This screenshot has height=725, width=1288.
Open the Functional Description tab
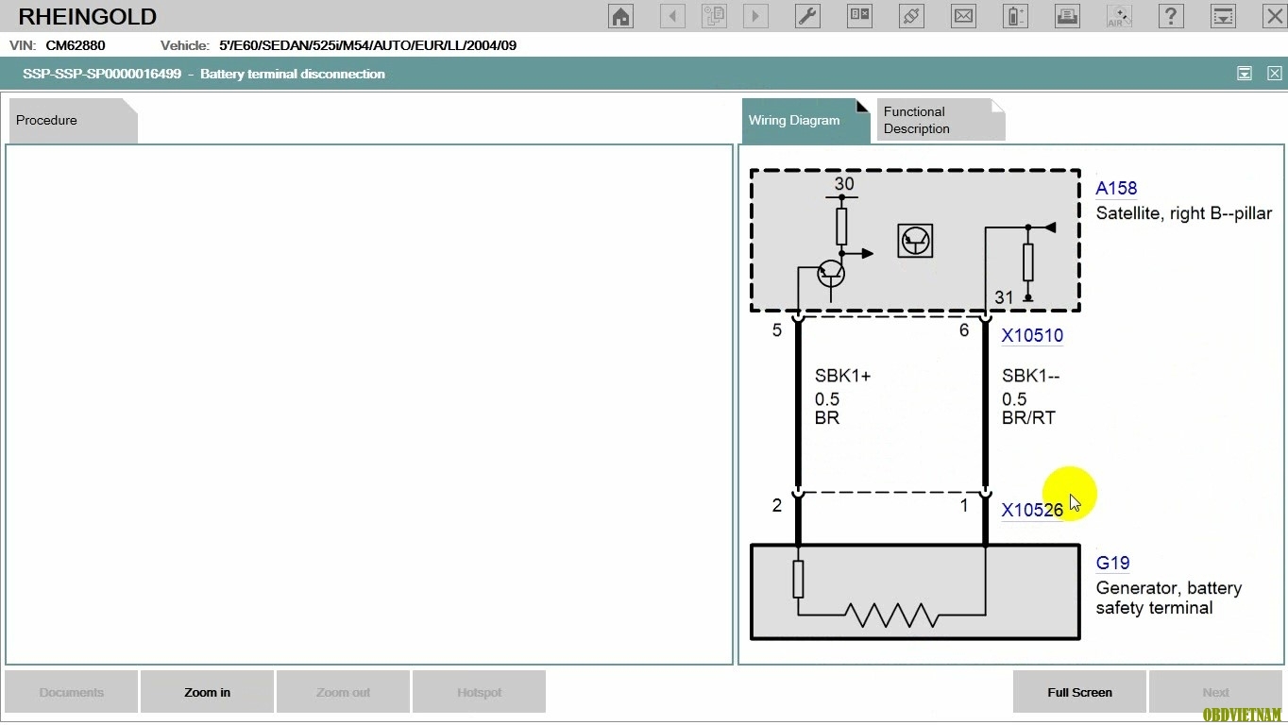click(941, 121)
